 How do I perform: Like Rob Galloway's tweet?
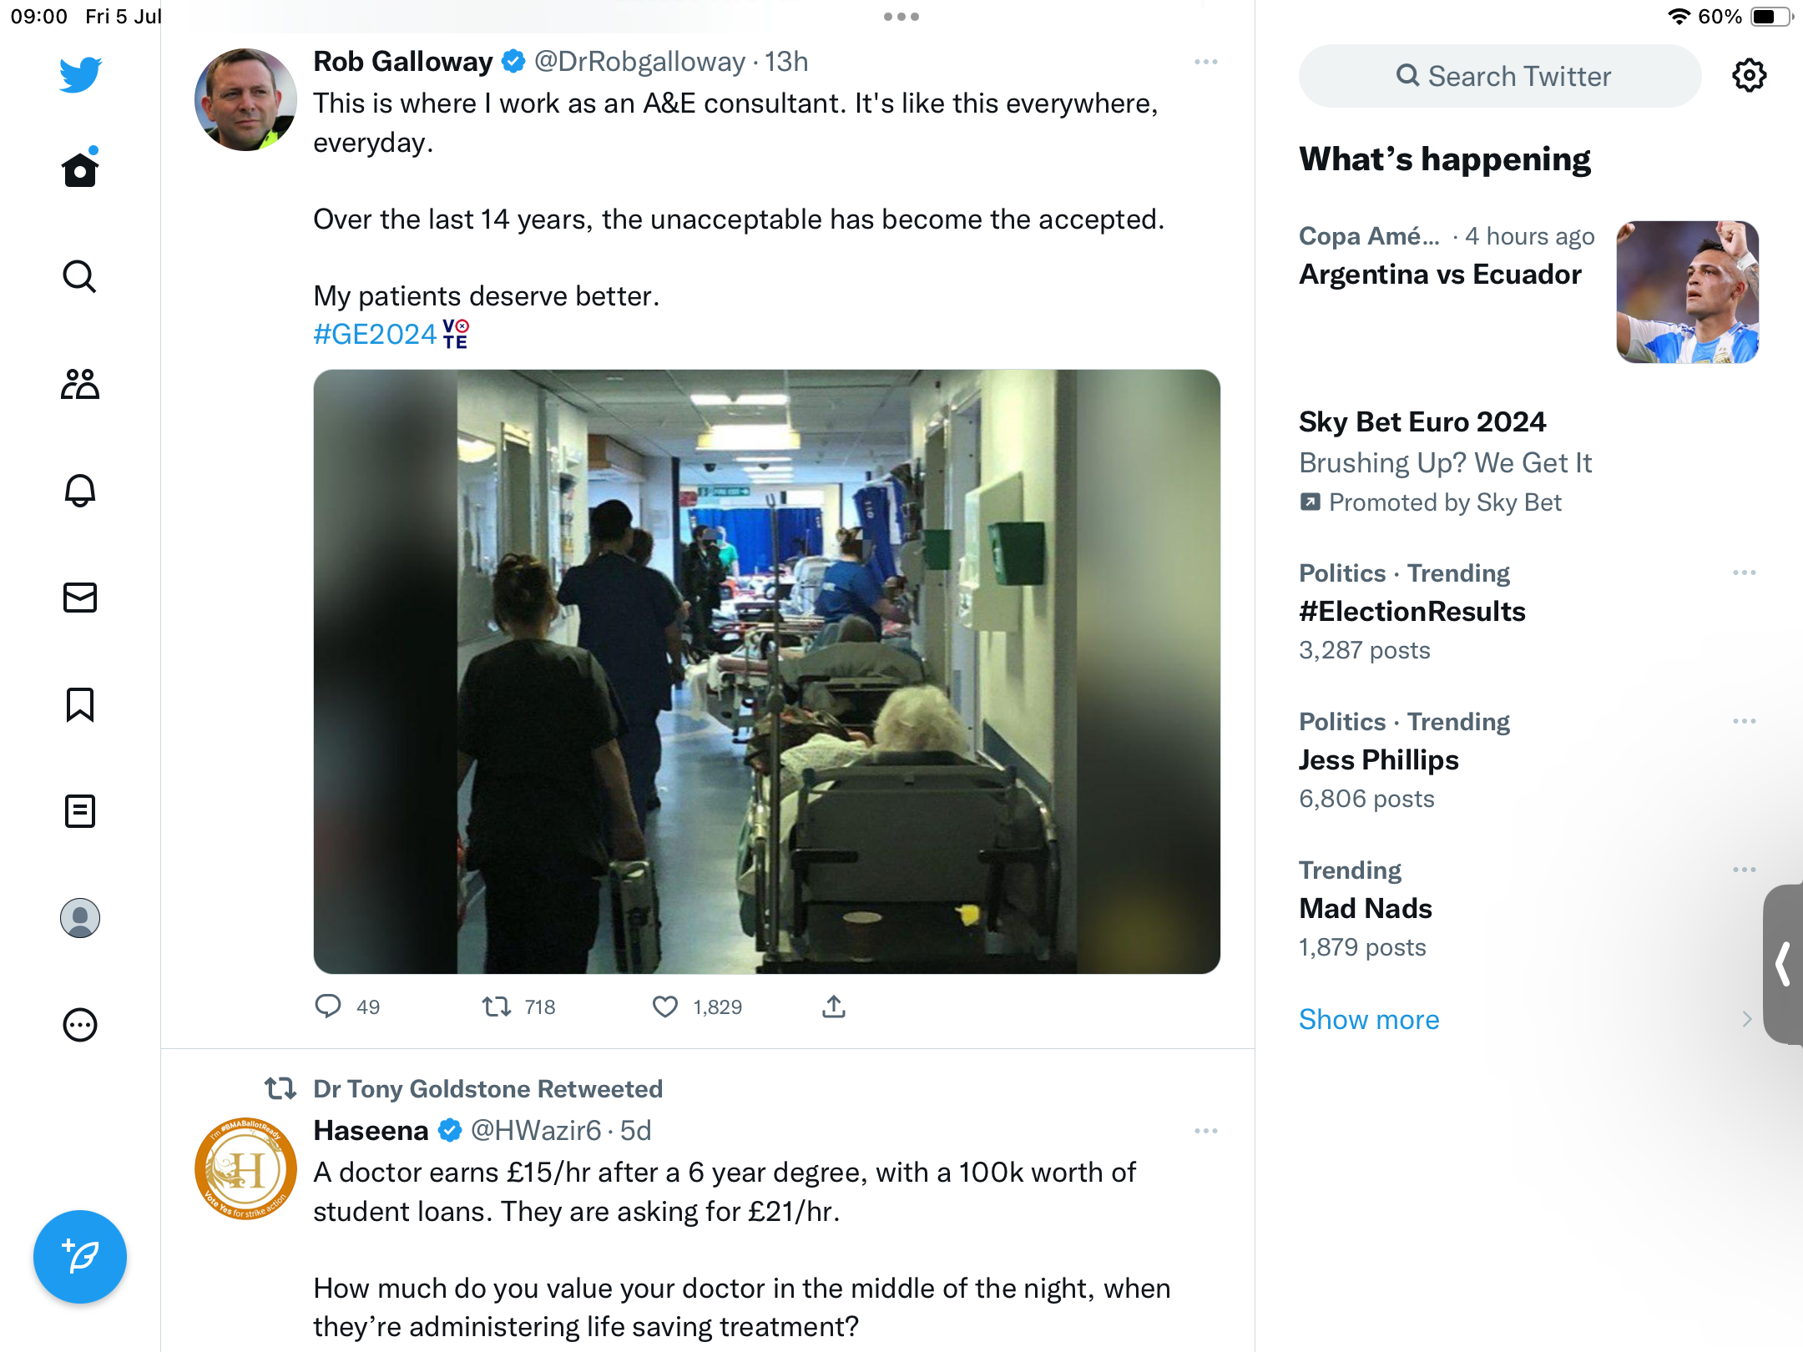coord(665,1006)
